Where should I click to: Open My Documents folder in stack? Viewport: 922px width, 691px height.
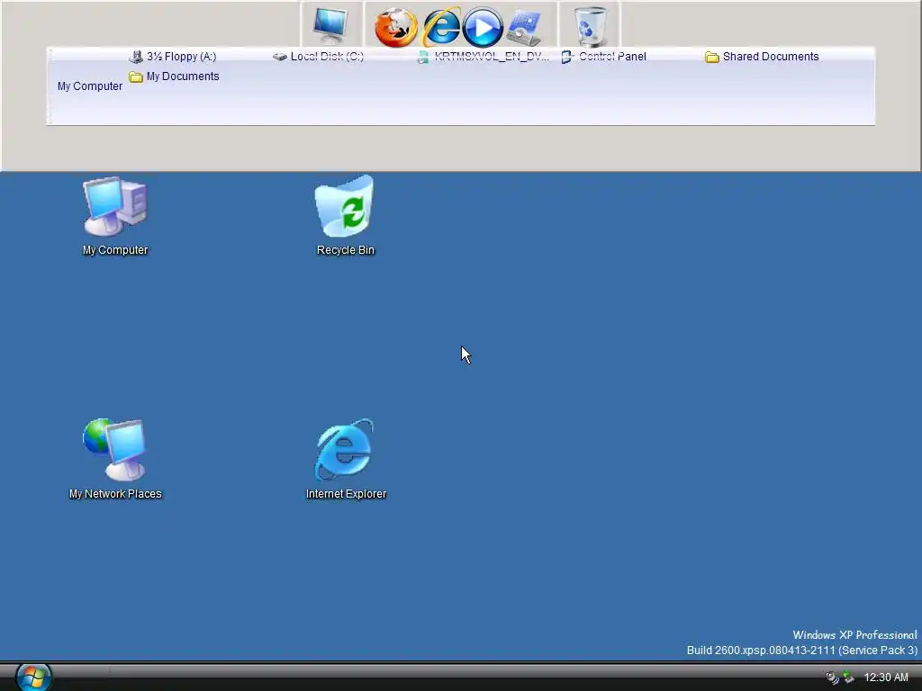click(x=174, y=76)
